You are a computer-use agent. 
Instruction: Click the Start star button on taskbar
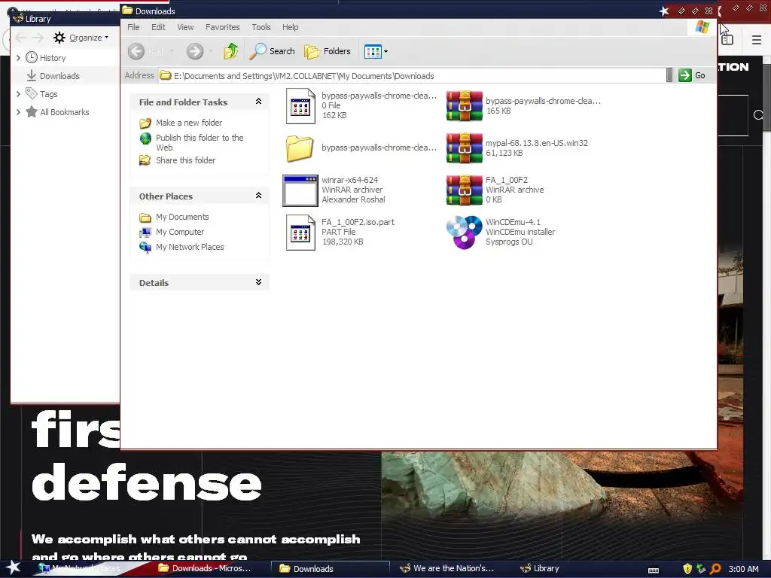[13, 567]
